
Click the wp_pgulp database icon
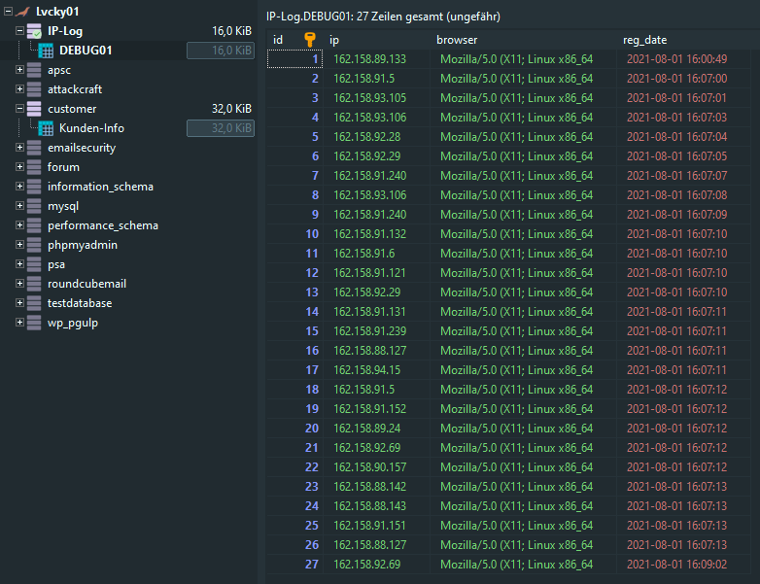click(34, 323)
